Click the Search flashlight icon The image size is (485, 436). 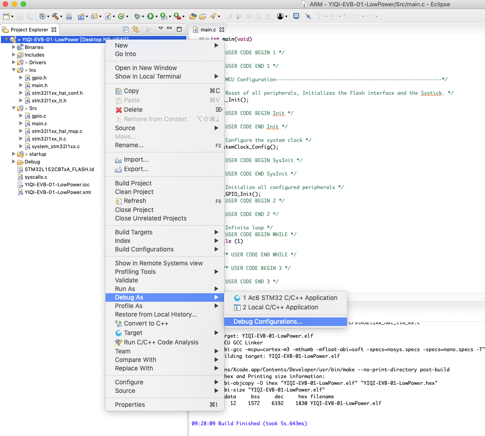coord(213,16)
